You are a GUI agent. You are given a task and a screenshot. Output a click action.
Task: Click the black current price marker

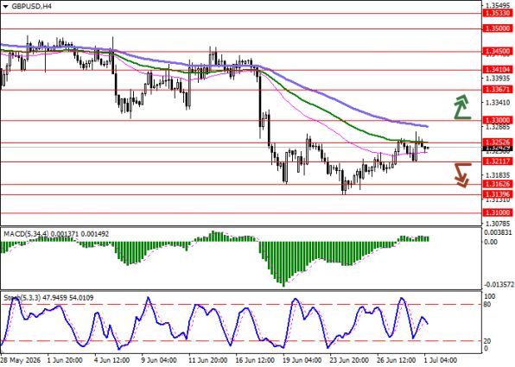click(498, 149)
